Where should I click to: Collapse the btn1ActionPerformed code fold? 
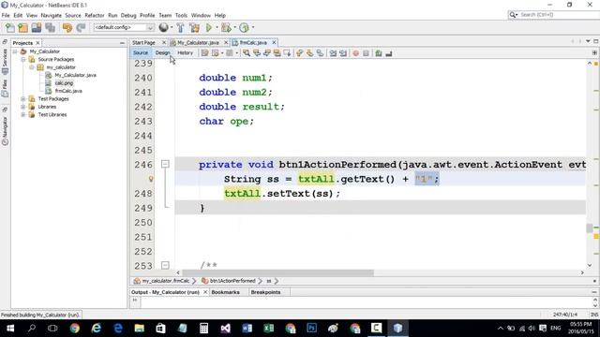click(165, 164)
